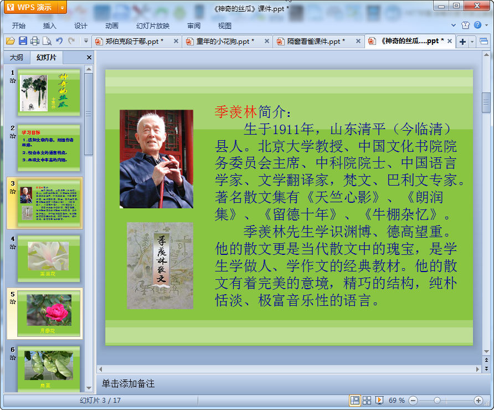Zoom in with the plus button

tap(478, 401)
